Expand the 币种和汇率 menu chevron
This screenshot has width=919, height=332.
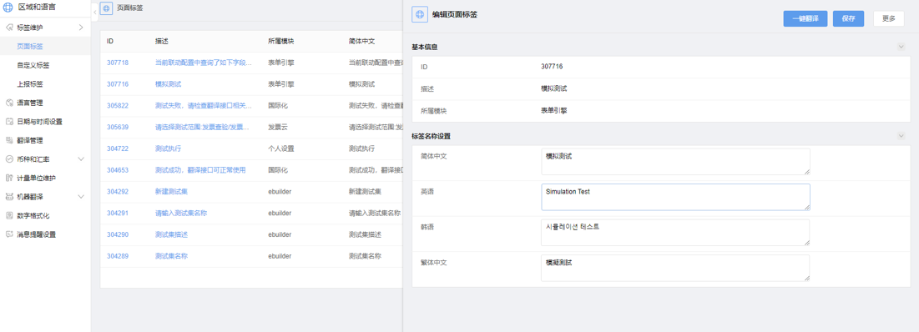(x=81, y=159)
